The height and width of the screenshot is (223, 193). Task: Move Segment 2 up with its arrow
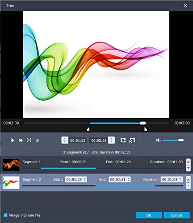(x=189, y=183)
